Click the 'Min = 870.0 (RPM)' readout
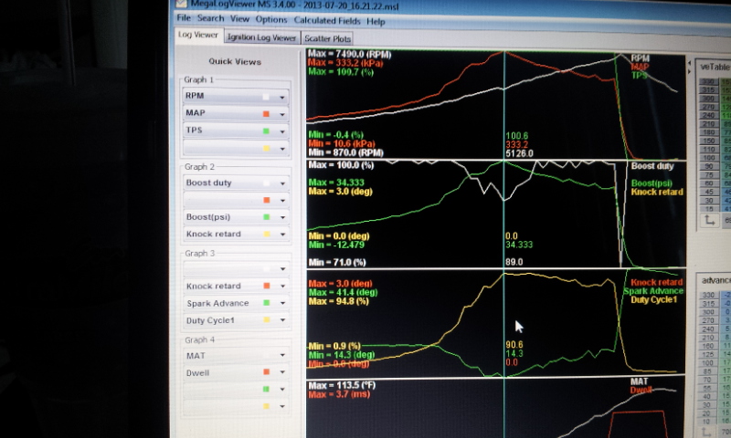Screen dimensions: 731x438 346,152
